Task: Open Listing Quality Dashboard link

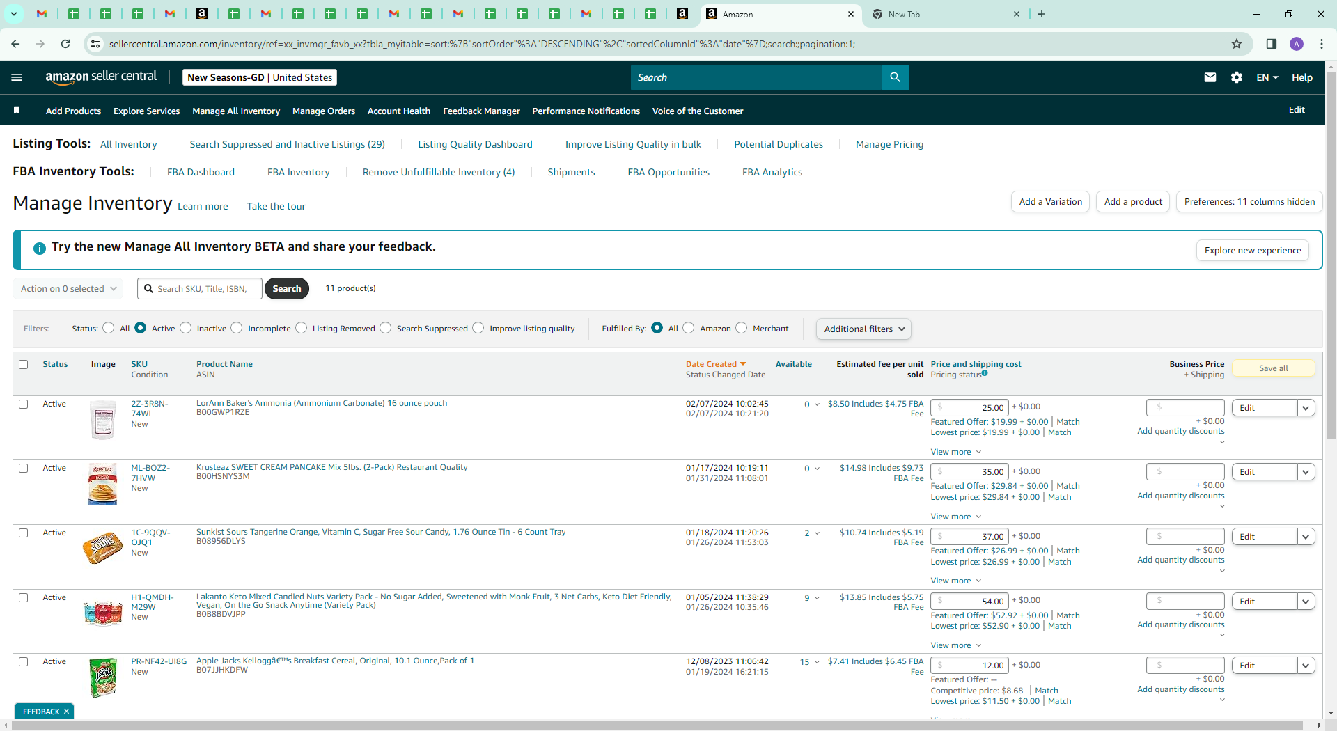Action: point(475,144)
